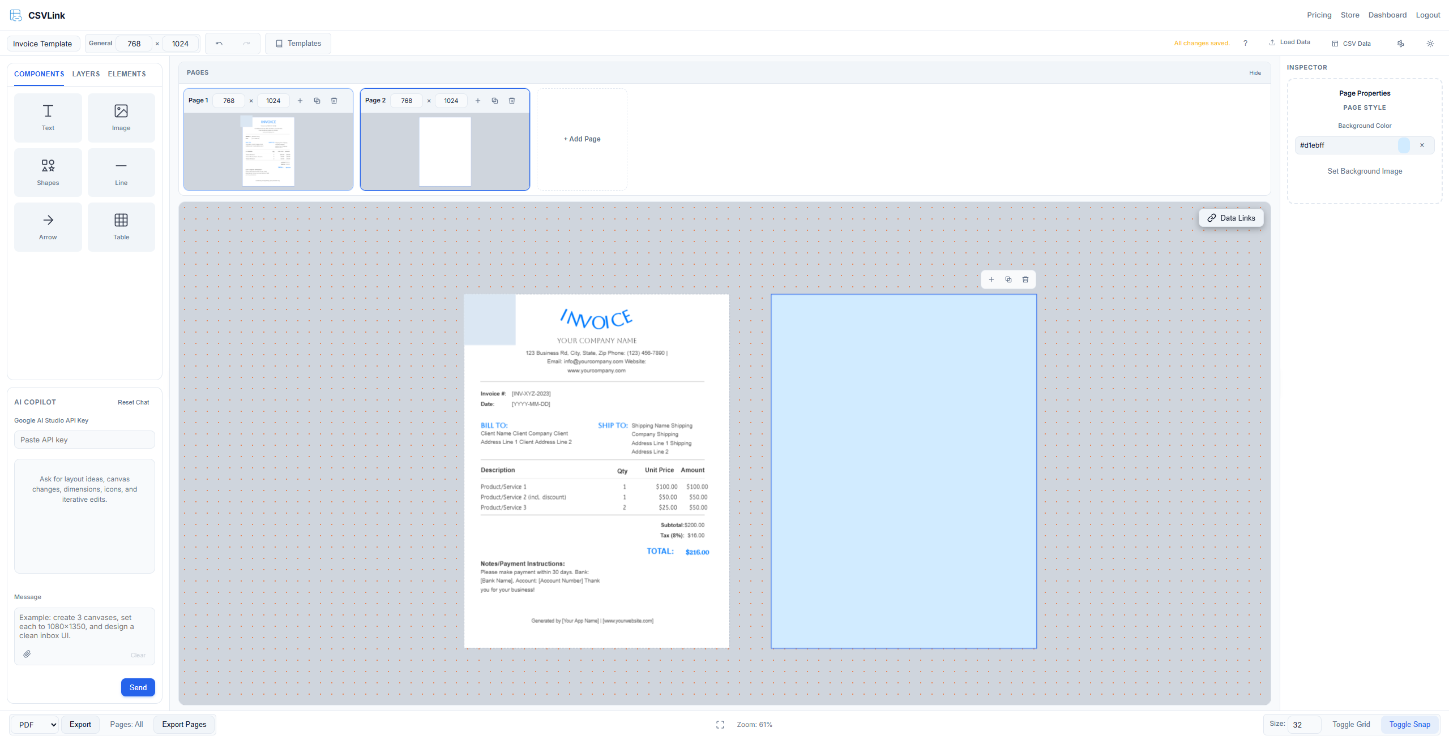Switch to the Layers tab
Image resolution: width=1449 pixels, height=736 pixels.
pos(86,74)
